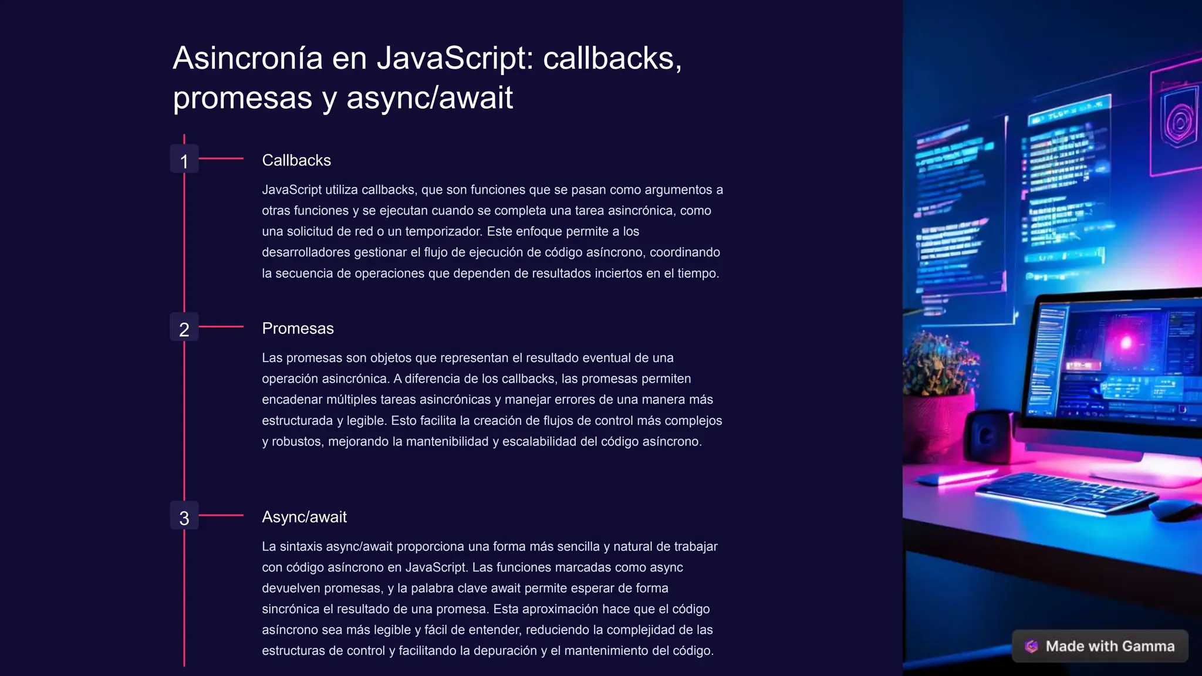Select the slide title Asincronía en JavaScript
The height and width of the screenshot is (676, 1202).
(x=427, y=77)
